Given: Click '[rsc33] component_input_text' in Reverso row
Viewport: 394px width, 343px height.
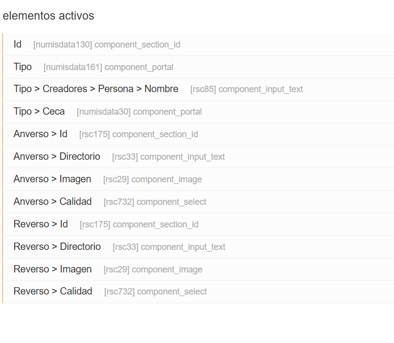Looking at the screenshot, I should pos(169,247).
